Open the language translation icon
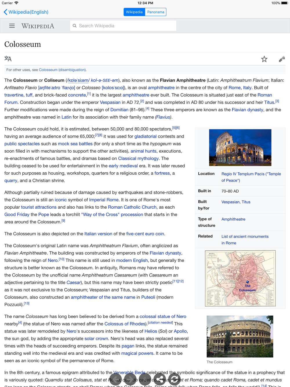Viewport: 290px width, 387px height. [8, 59]
